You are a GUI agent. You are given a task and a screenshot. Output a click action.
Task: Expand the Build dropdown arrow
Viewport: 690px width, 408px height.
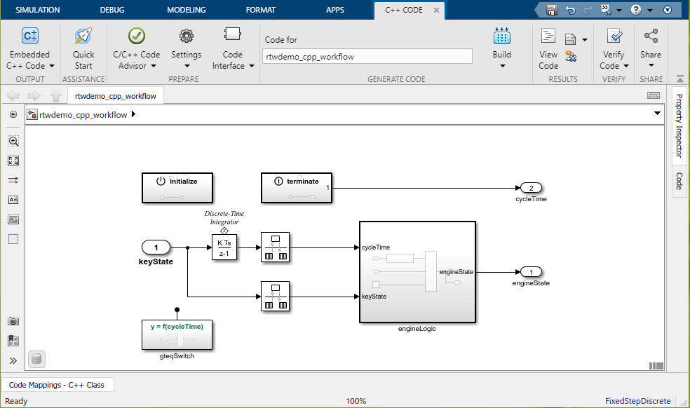point(503,66)
